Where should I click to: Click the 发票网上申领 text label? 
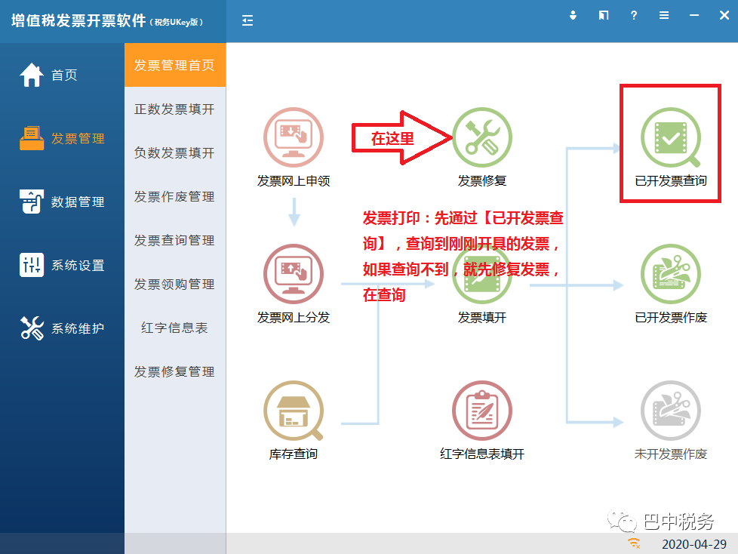pos(294,180)
